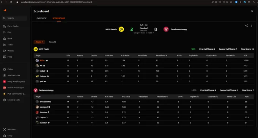This screenshot has height=138, width=258.
Task: Open the three-dot more options menu
Action: (x=252, y=26)
